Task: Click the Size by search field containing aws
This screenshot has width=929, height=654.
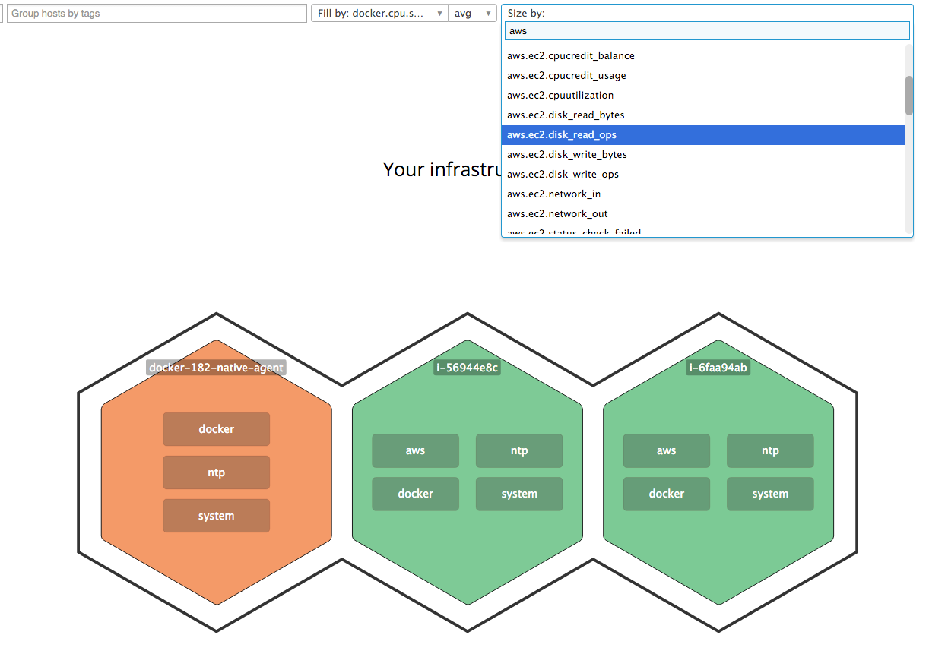Action: 706,31
